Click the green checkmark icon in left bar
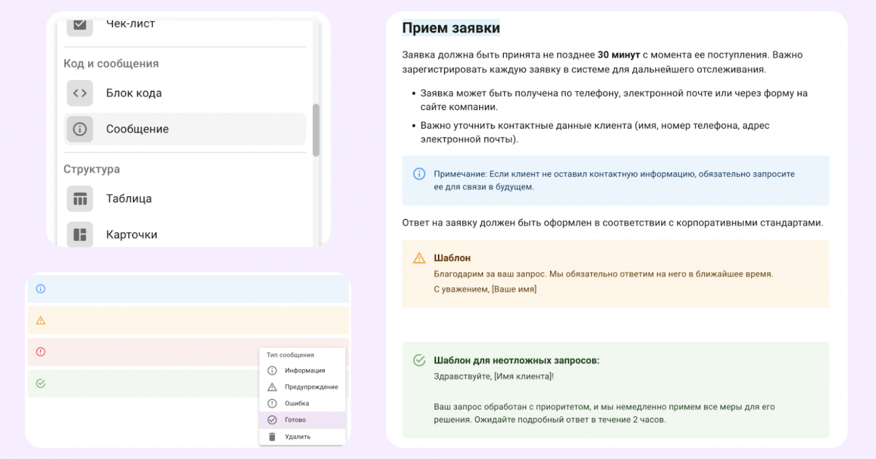 [40, 384]
